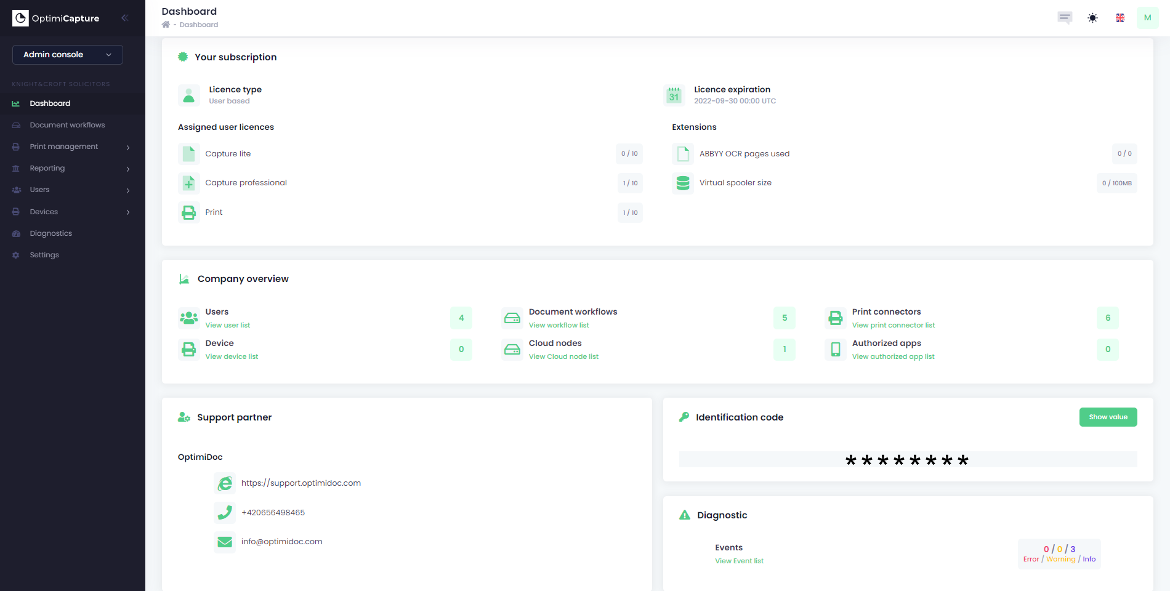Expand Print management submenu arrow
The height and width of the screenshot is (591, 1170).
point(128,147)
